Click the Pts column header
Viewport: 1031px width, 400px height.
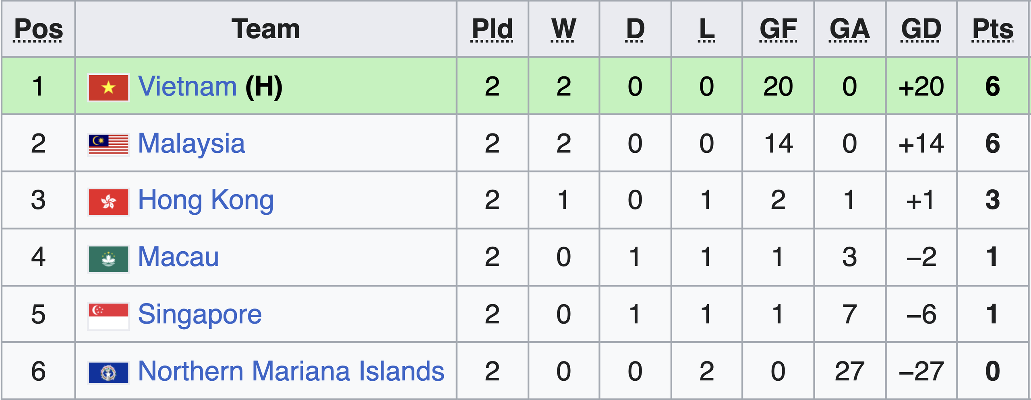pos(993,29)
